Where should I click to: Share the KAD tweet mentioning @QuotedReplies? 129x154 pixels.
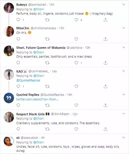point(106,86)
